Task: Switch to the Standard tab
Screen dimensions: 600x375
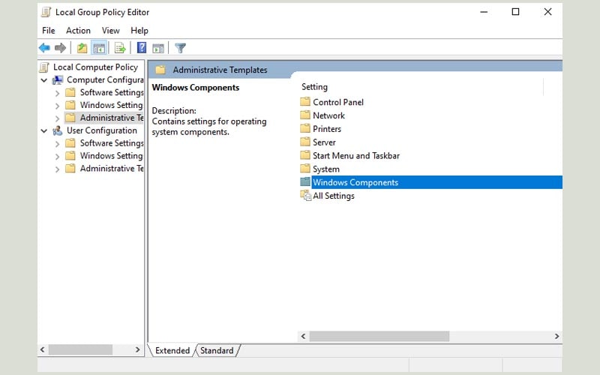Action: coord(217,350)
